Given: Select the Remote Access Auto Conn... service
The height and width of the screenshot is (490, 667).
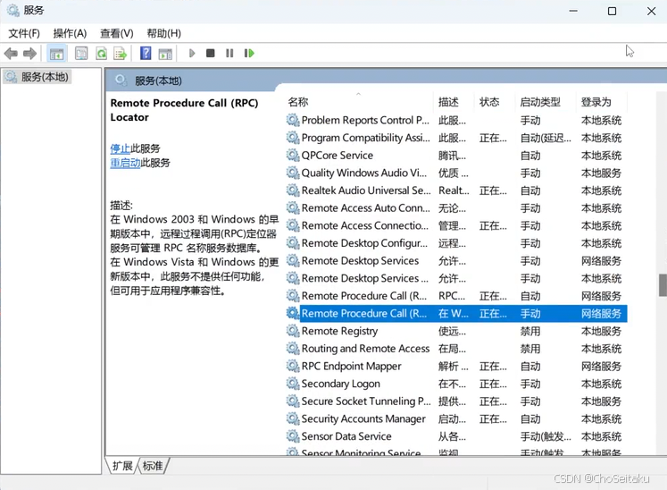Looking at the screenshot, I should [456, 208].
